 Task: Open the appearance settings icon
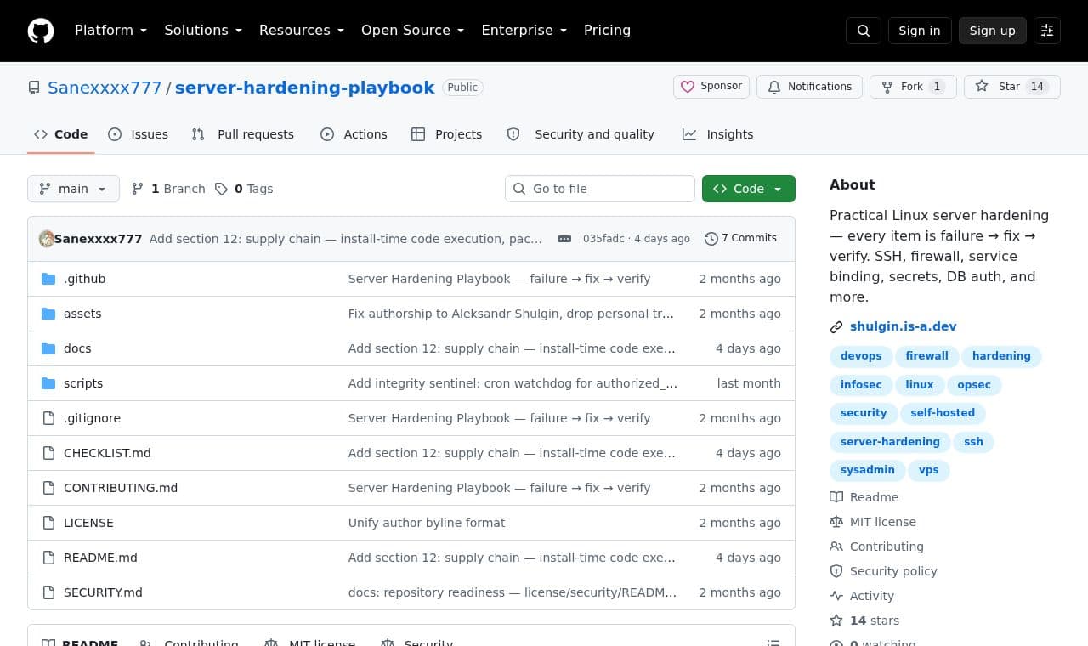click(1047, 31)
